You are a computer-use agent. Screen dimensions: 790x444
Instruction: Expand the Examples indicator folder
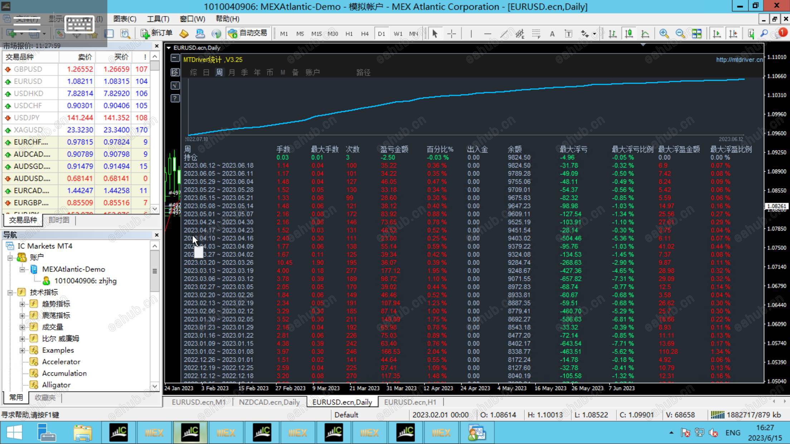click(22, 350)
